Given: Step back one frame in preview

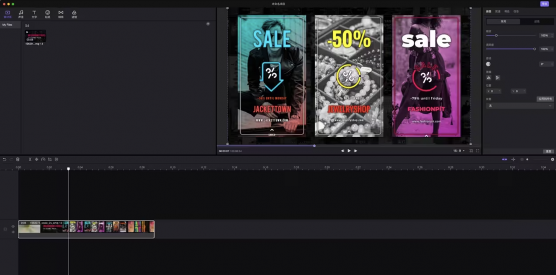Looking at the screenshot, I should (x=342, y=151).
